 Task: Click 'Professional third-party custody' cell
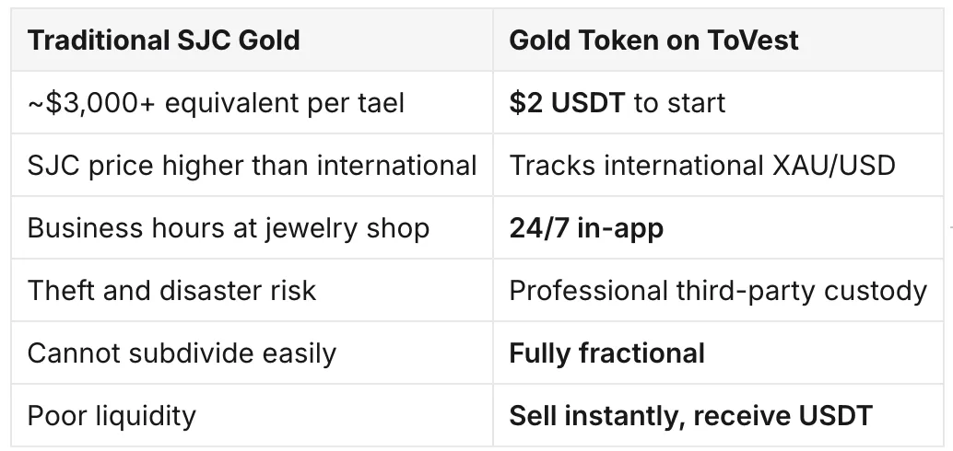tap(718, 290)
